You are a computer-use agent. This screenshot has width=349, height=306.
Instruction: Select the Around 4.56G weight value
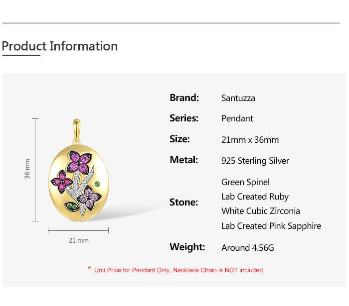coord(247,248)
